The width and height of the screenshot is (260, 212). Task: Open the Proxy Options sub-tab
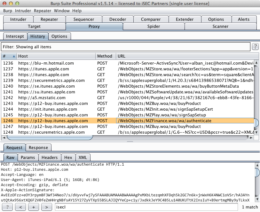pos(59,36)
